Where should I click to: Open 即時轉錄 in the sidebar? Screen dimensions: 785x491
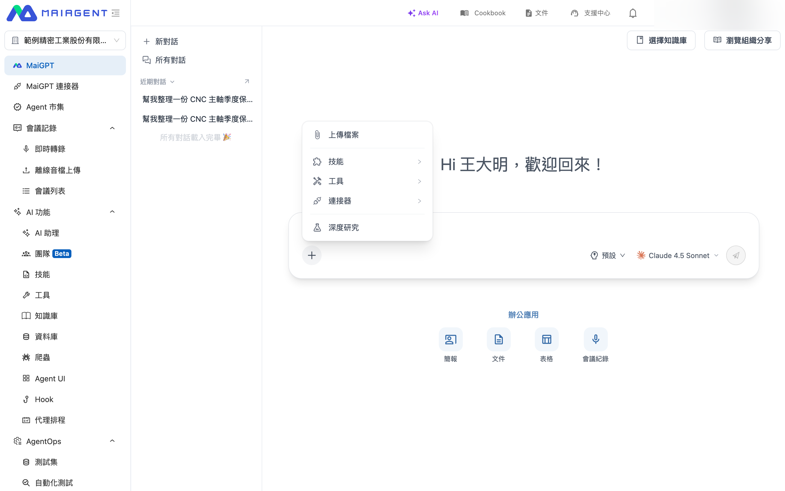point(65,149)
